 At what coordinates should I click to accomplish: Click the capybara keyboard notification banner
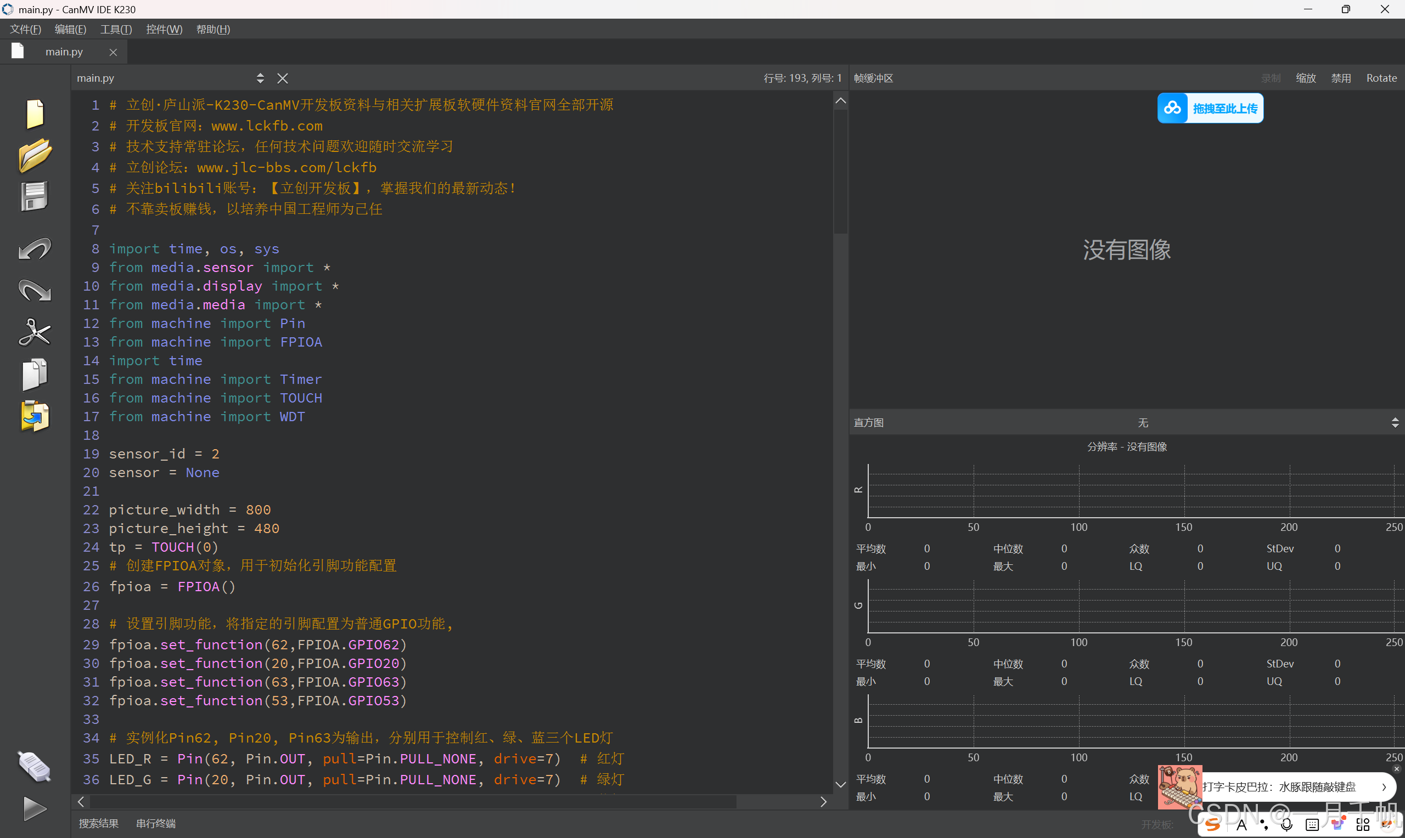[x=1277, y=786]
